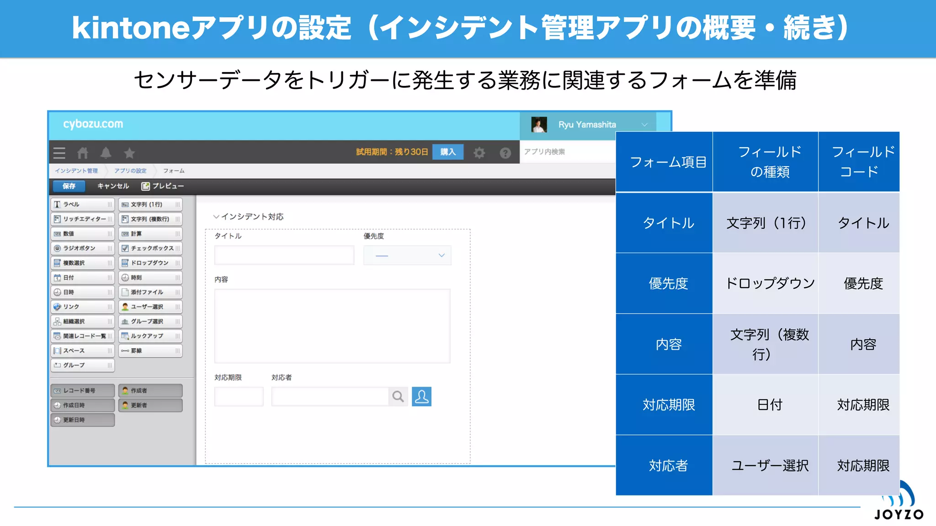Viewport: 936px width, 526px height.
Task: Open the hamburger menu icon
Action: point(59,153)
